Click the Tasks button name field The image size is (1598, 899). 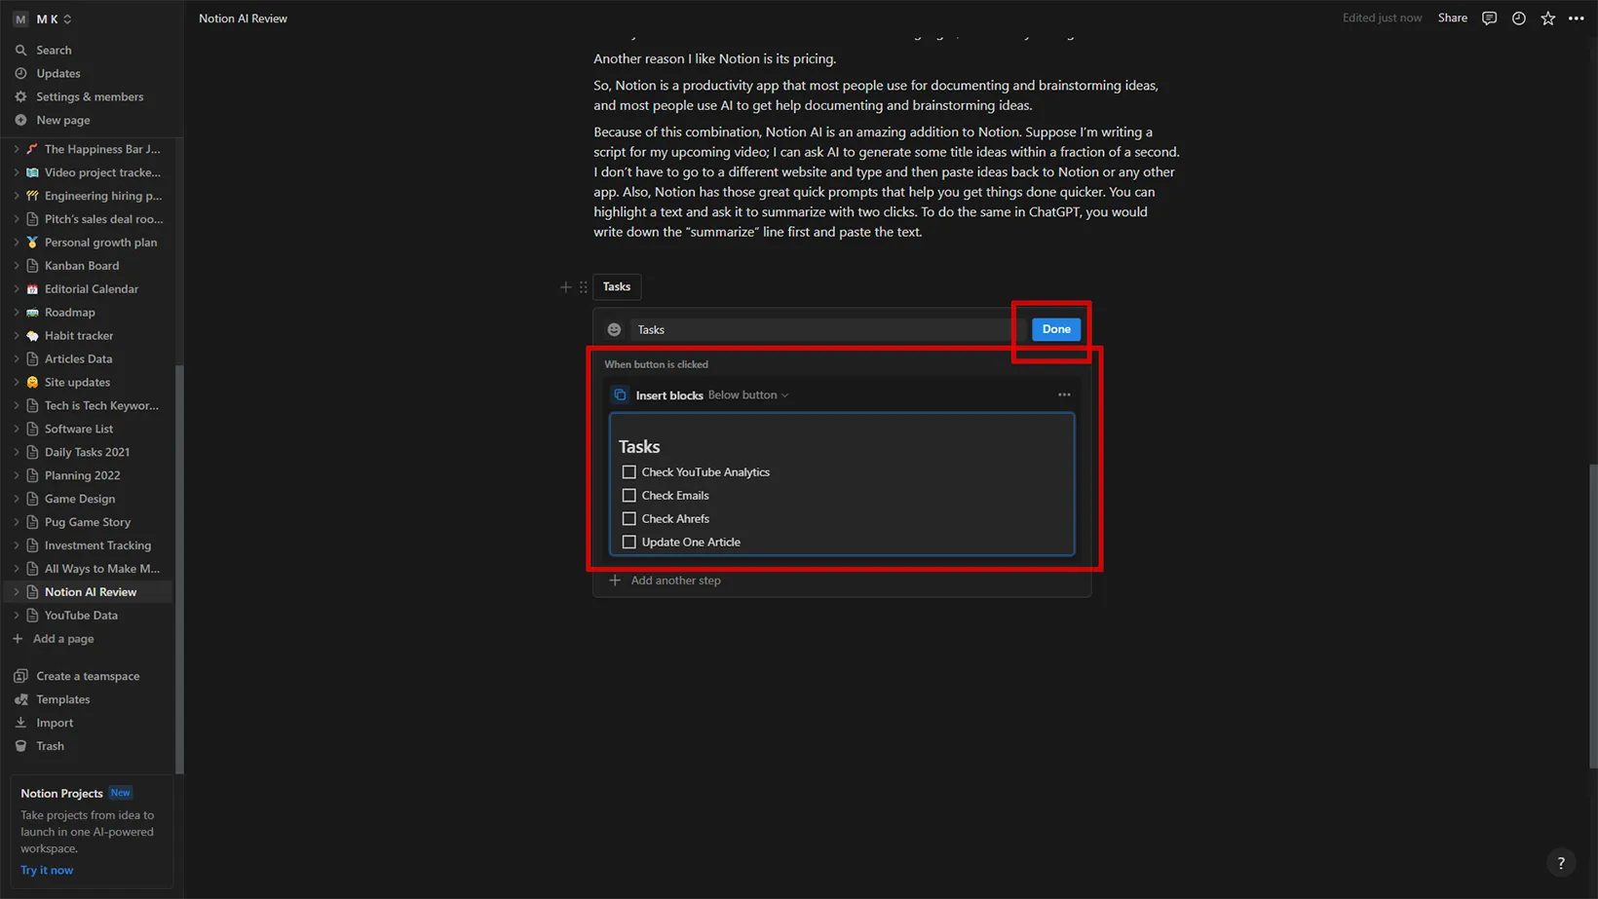click(x=823, y=329)
